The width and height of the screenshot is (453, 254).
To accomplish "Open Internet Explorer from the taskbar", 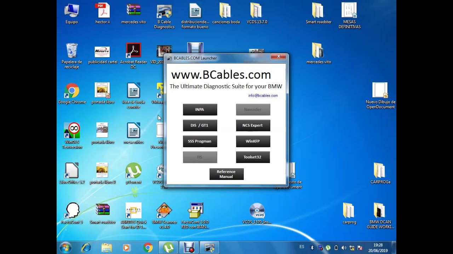I will [86, 248].
